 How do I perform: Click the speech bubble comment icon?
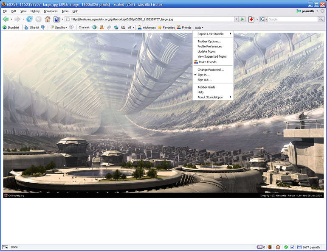[x=71, y=27]
